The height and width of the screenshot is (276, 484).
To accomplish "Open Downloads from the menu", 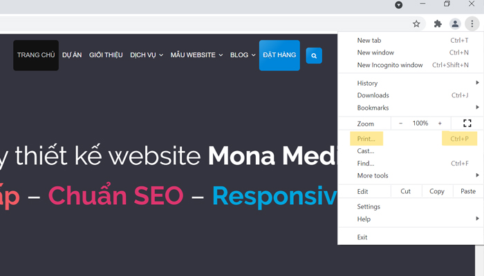I will point(411,95).
